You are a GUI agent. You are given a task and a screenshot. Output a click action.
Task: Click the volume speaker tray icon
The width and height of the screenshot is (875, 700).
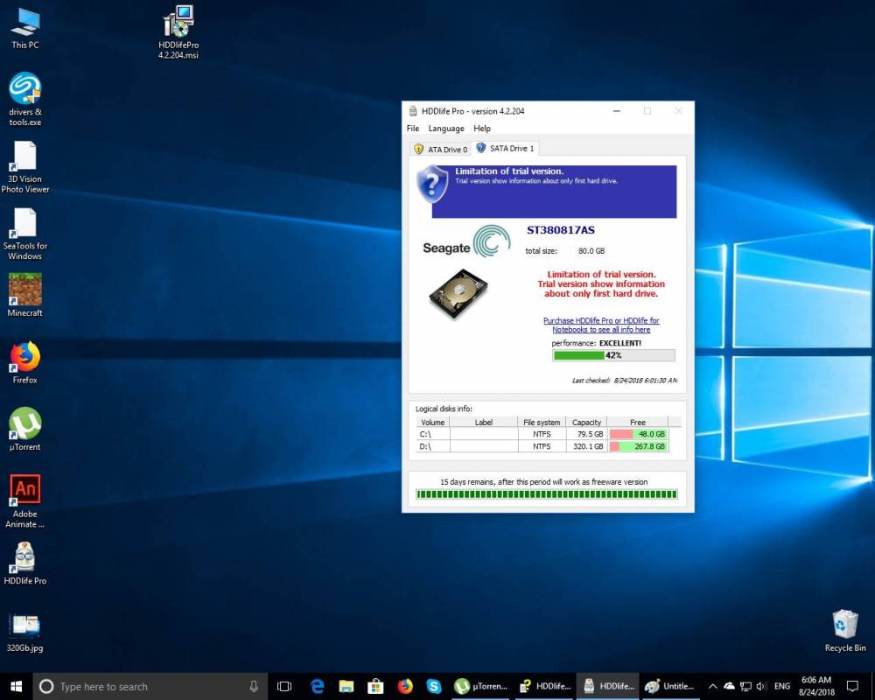[x=761, y=686]
